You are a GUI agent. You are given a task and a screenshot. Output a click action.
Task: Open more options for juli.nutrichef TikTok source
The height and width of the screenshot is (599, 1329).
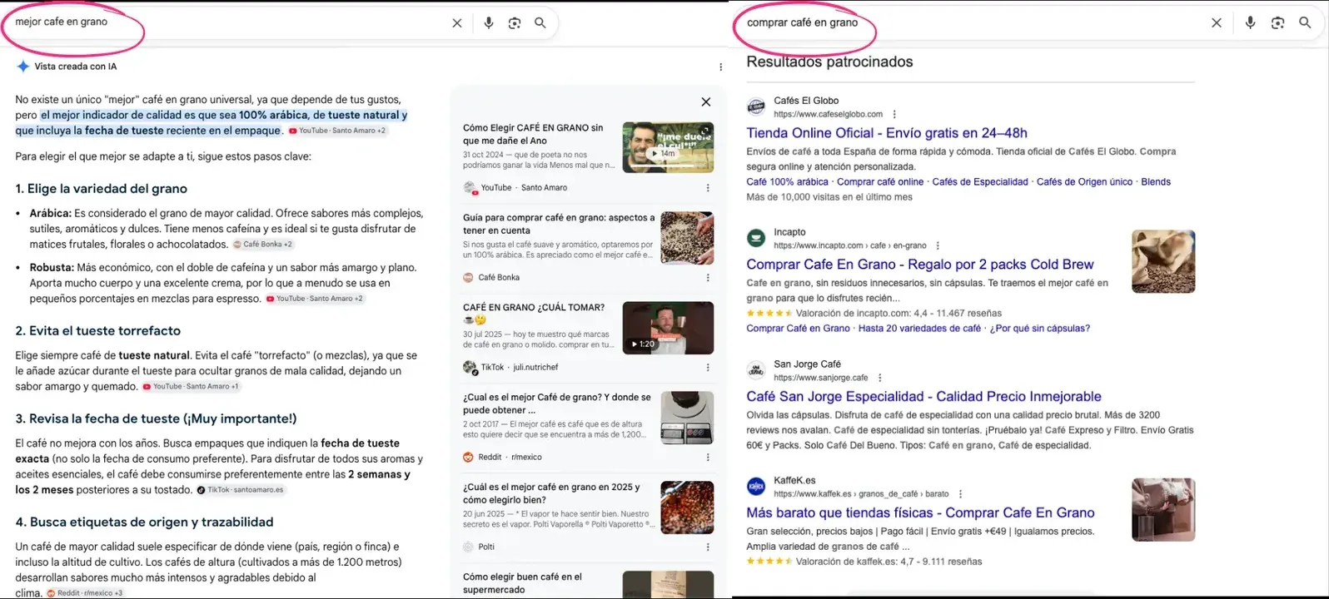708,368
